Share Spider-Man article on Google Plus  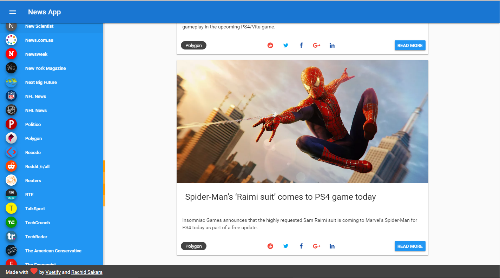pos(317,246)
